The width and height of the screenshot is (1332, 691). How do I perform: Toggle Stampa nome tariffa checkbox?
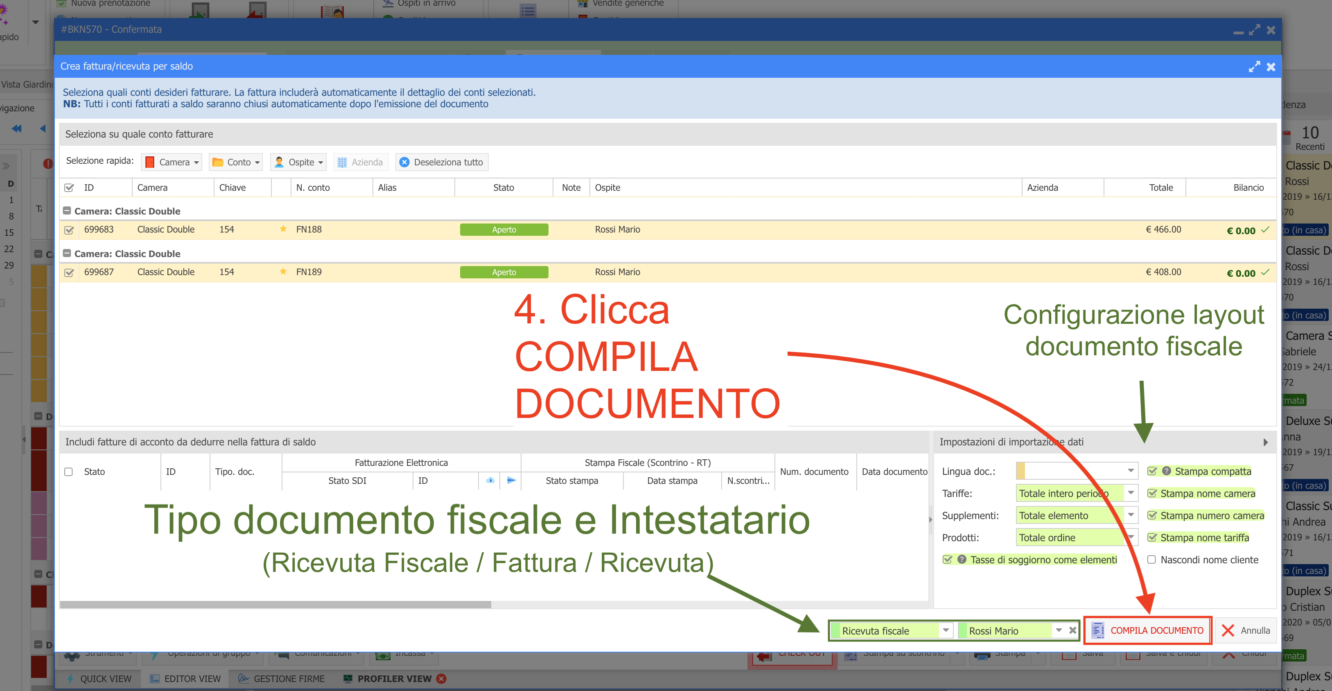1152,538
